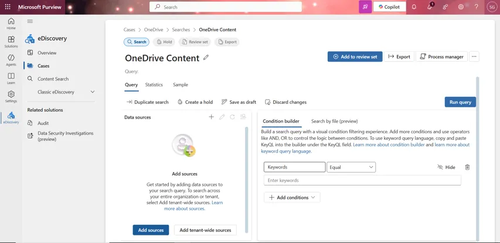Add a data source with plus icon
Viewport: 500px width, 243px height.
pos(211,117)
